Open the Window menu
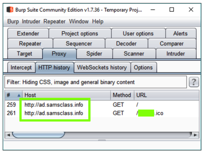The image size is (204, 154). pyautogui.click(x=79, y=22)
